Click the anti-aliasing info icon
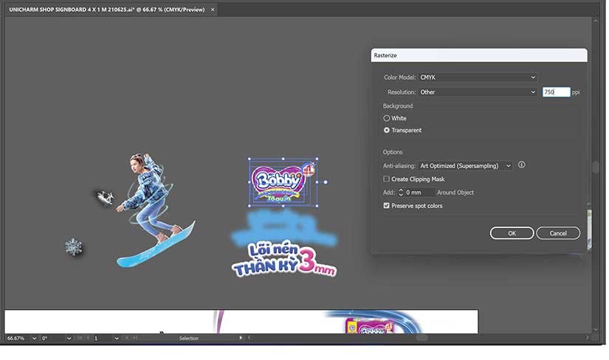The image size is (609, 360). click(x=521, y=165)
